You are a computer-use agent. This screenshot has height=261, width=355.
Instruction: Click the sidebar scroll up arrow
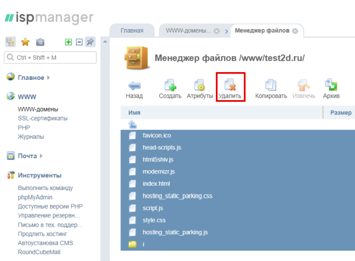tap(105, 42)
